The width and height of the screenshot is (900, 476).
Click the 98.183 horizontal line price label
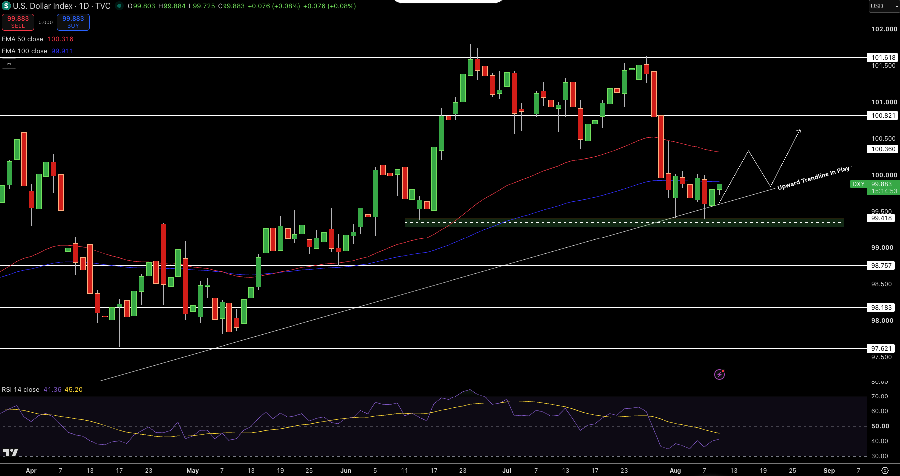(x=882, y=308)
